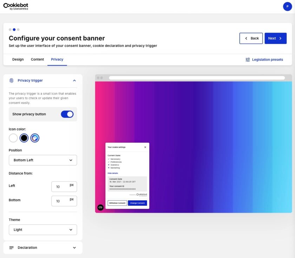The image size is (295, 258).
Task: Select the custom color palette icon
Action: tap(35, 138)
